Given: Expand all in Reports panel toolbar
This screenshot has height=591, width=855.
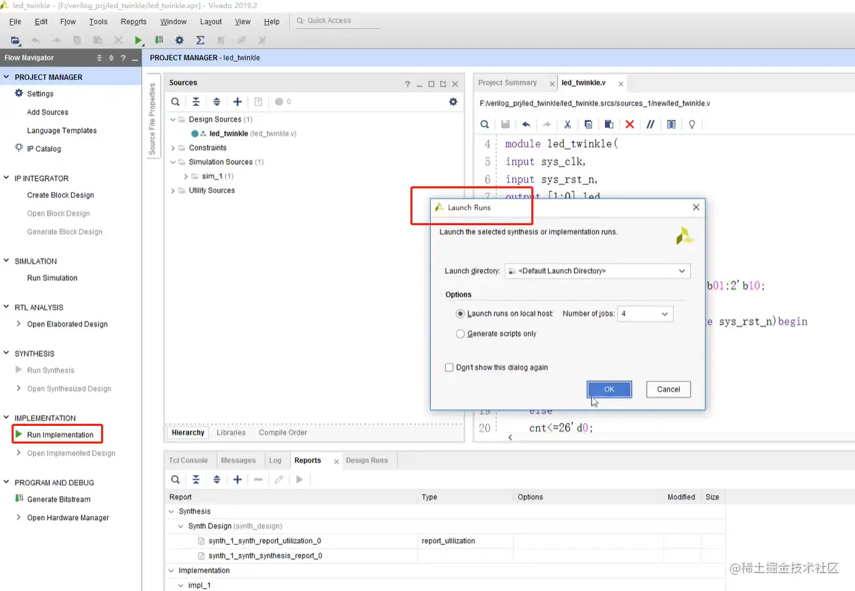Looking at the screenshot, I should click(216, 480).
